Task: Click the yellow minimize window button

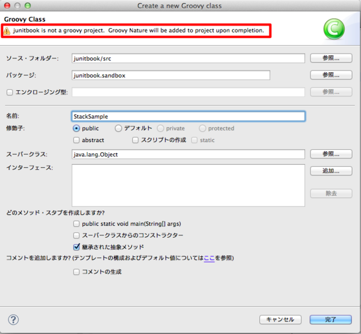Action: [x=17, y=5]
